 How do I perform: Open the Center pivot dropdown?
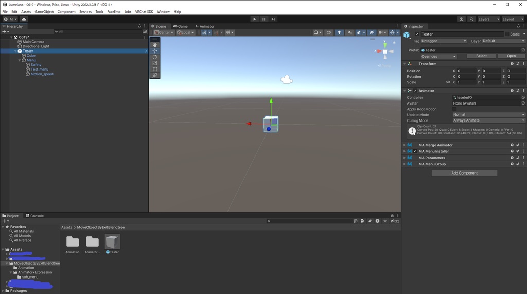pyautogui.click(x=164, y=32)
